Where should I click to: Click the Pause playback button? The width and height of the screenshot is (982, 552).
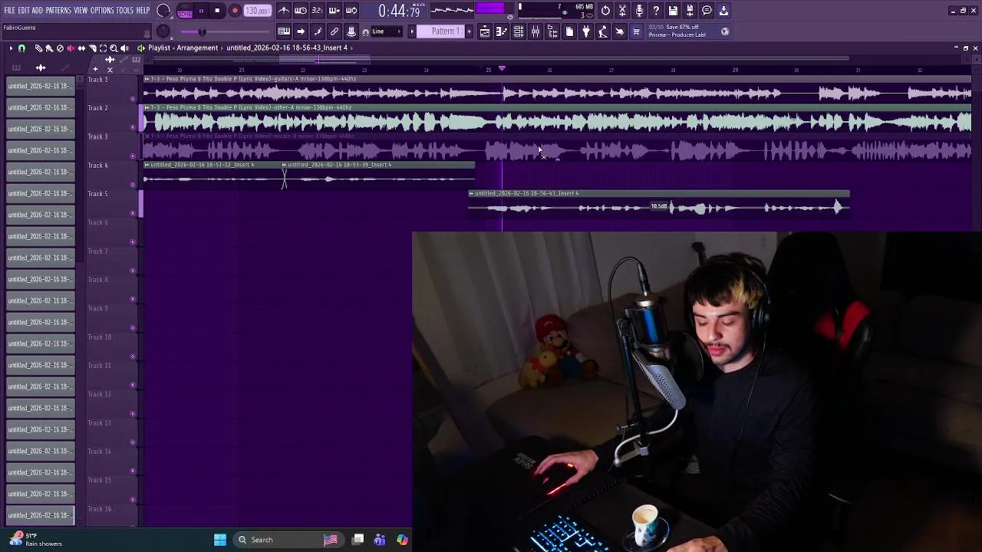point(201,11)
